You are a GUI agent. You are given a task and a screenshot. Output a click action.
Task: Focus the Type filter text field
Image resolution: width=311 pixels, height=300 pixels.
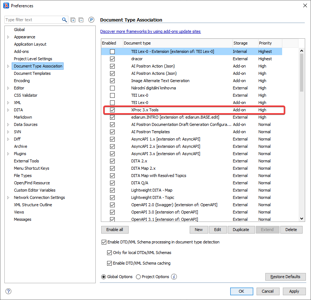(x=33, y=20)
